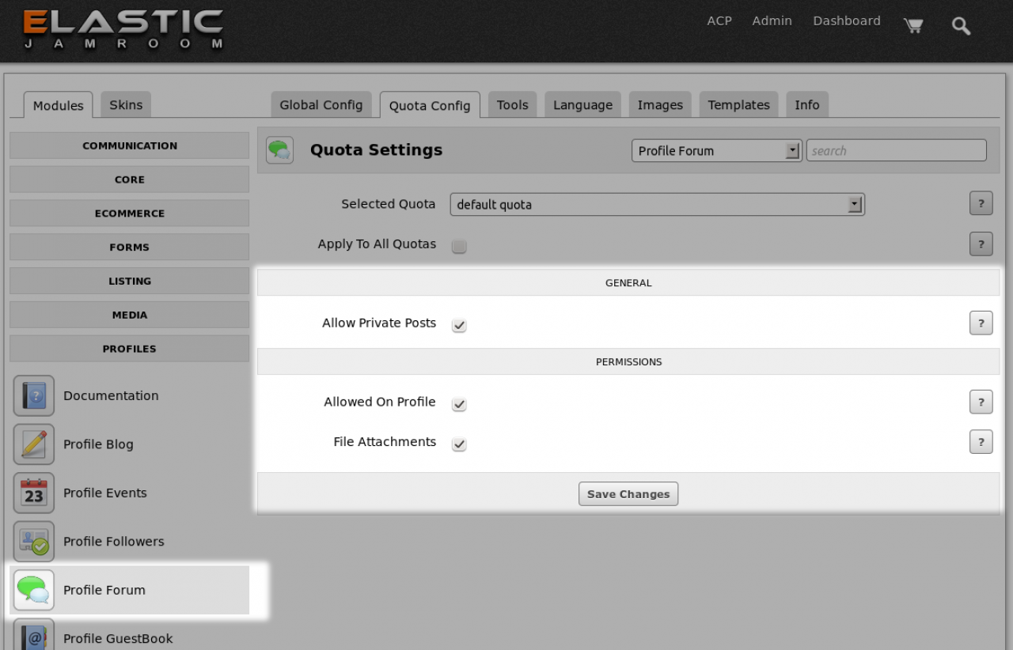Open the Profile Followers icon

[x=34, y=542]
